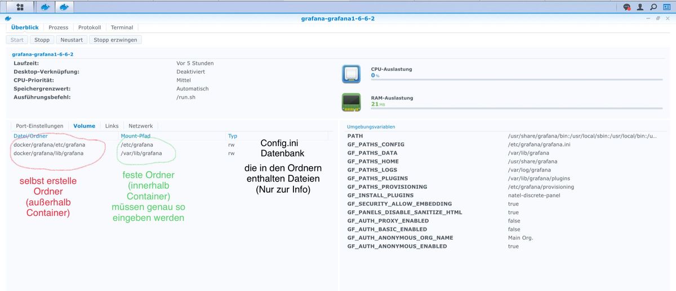
Task: Click the Main Org. value
Action: [520, 238]
